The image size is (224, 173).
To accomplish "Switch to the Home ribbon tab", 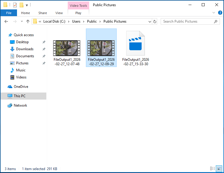I will pyautogui.click(x=26, y=13).
